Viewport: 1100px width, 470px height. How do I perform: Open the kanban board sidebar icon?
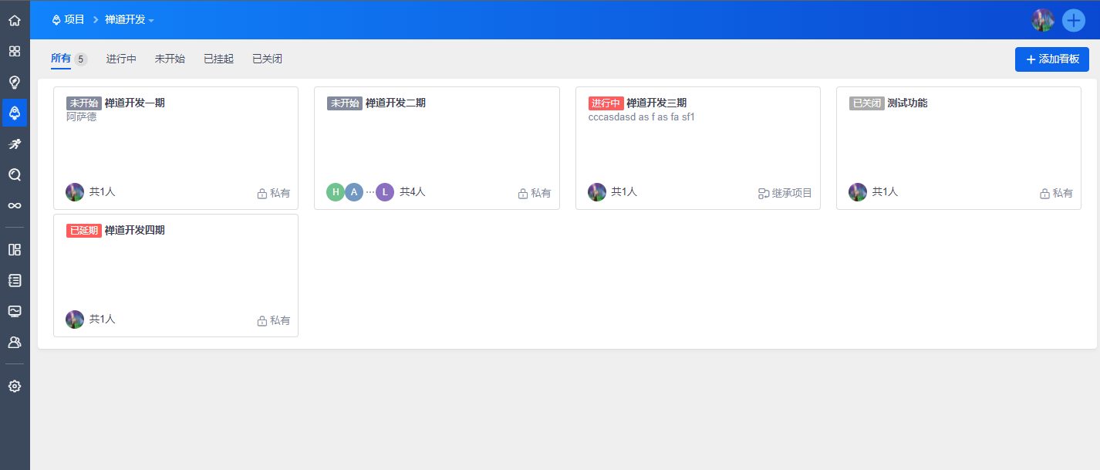15,249
